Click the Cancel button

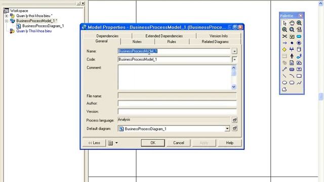point(179,143)
